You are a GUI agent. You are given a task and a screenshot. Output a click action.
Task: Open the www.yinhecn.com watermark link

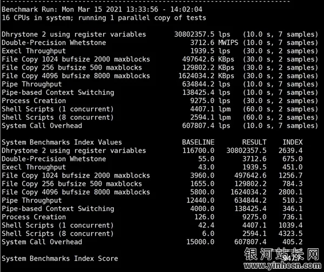point(282,266)
